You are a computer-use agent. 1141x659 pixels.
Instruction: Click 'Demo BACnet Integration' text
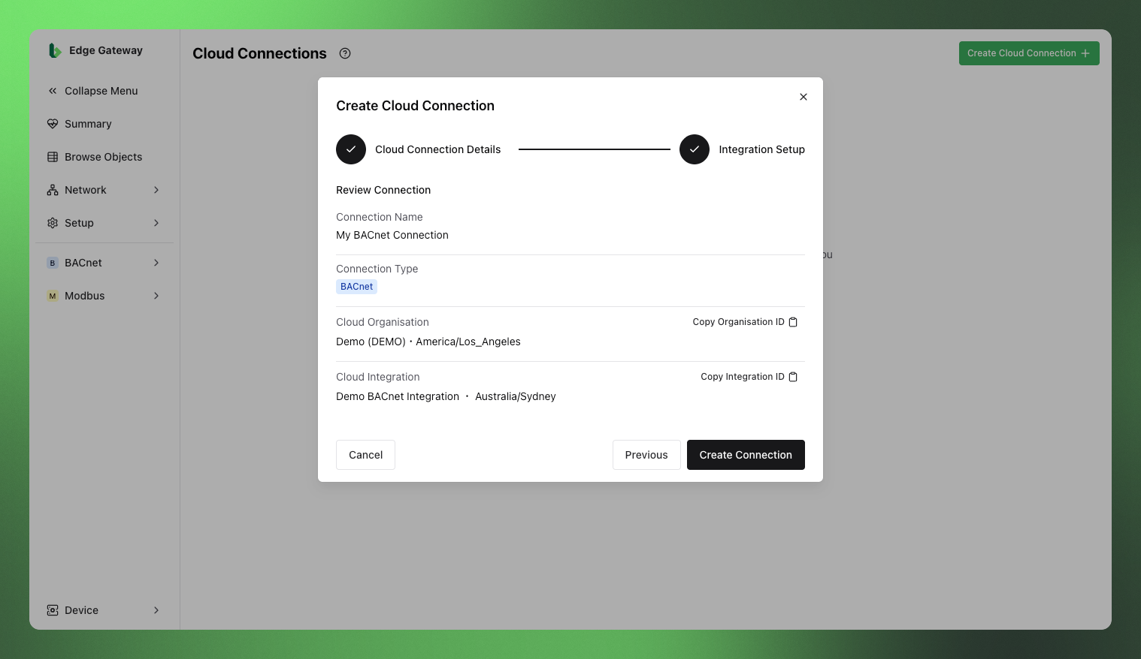coord(398,396)
